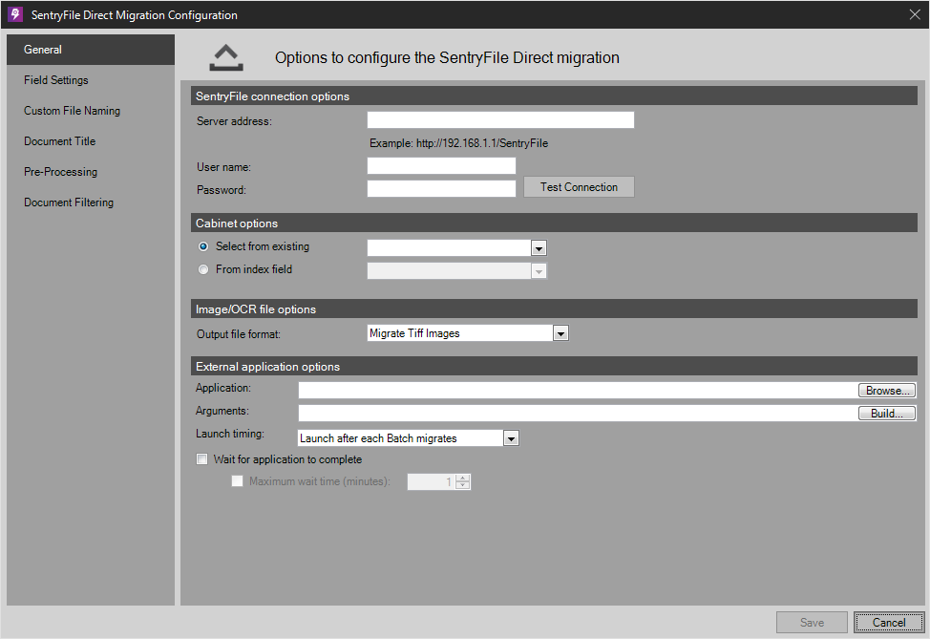Click the 'Launch timing:' label
Viewport: 930px width, 639px height.
pyautogui.click(x=230, y=434)
